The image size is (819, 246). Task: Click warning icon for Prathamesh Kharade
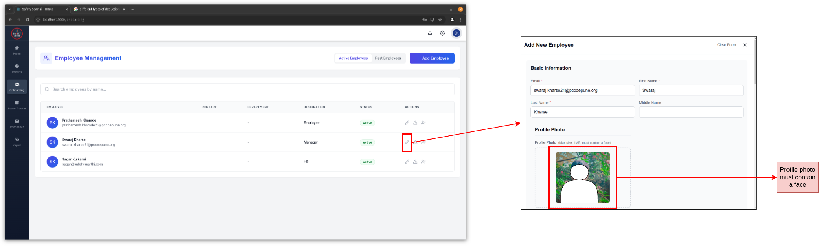click(x=415, y=123)
